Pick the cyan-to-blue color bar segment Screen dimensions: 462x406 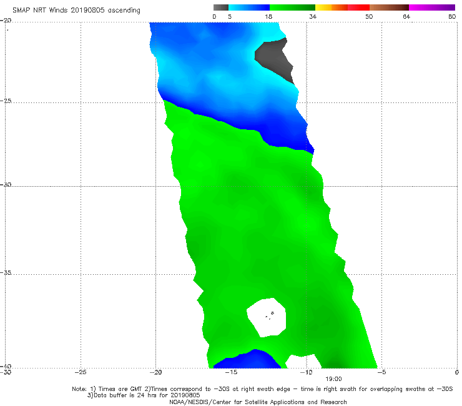click(x=249, y=7)
